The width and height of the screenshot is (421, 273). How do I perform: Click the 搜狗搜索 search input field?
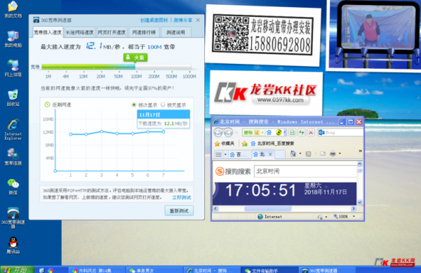tap(305, 171)
